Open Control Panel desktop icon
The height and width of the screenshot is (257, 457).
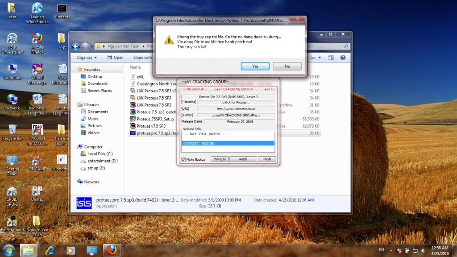(x=12, y=166)
